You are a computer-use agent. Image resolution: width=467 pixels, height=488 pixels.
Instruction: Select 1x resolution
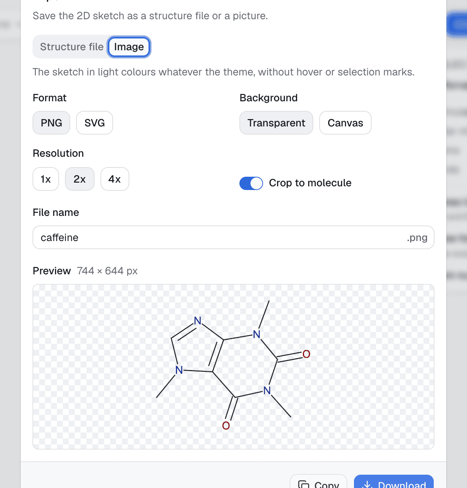click(x=46, y=179)
